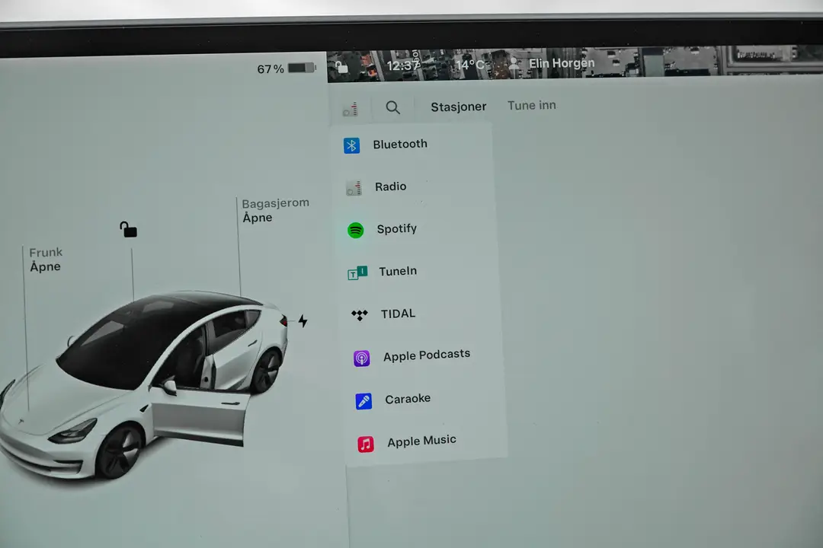The height and width of the screenshot is (548, 823).
Task: Click the 12:37 clock display
Action: (403, 65)
